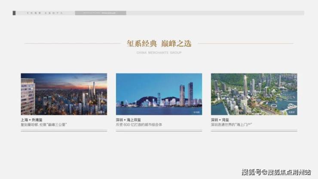Viewport: 318px width, 179px height.
Task: Open the Shenzhen bay aerial view image
Action: pyautogui.click(x=254, y=94)
